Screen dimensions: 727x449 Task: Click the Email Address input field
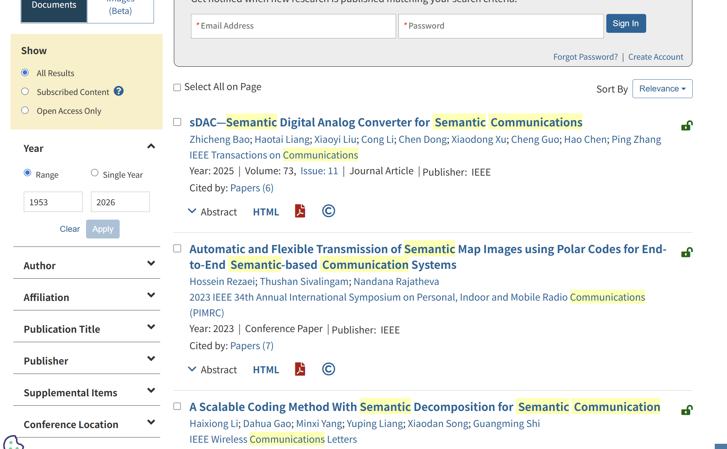coord(293,26)
